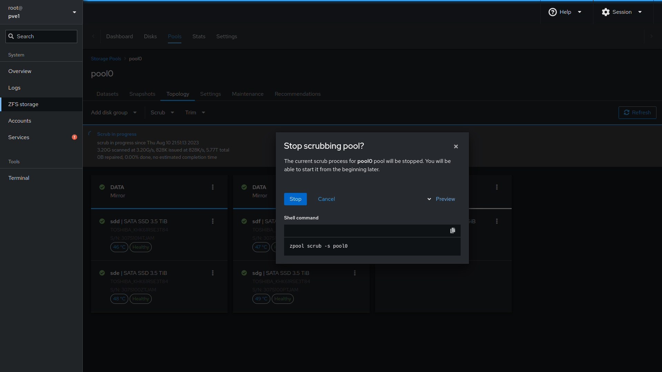Open the top Settings tab beside Stats
662x372 pixels.
(x=227, y=37)
